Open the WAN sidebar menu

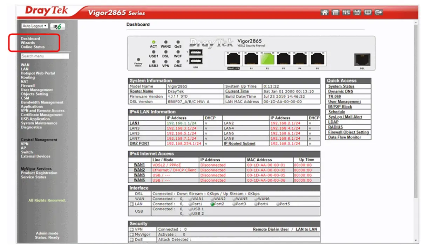coord(25,65)
